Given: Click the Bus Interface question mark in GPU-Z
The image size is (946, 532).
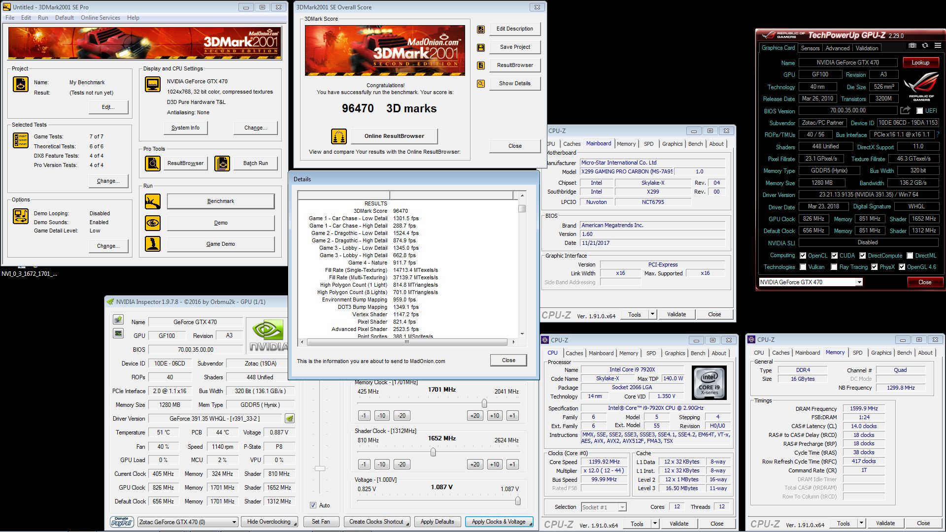Looking at the screenshot, I should [x=938, y=134].
